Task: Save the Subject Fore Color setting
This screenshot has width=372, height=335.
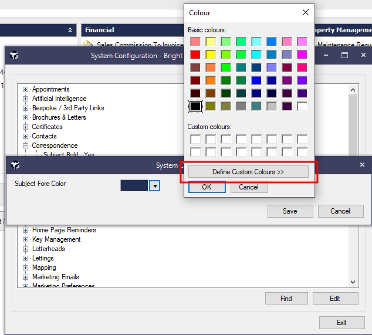Action: coord(290,211)
